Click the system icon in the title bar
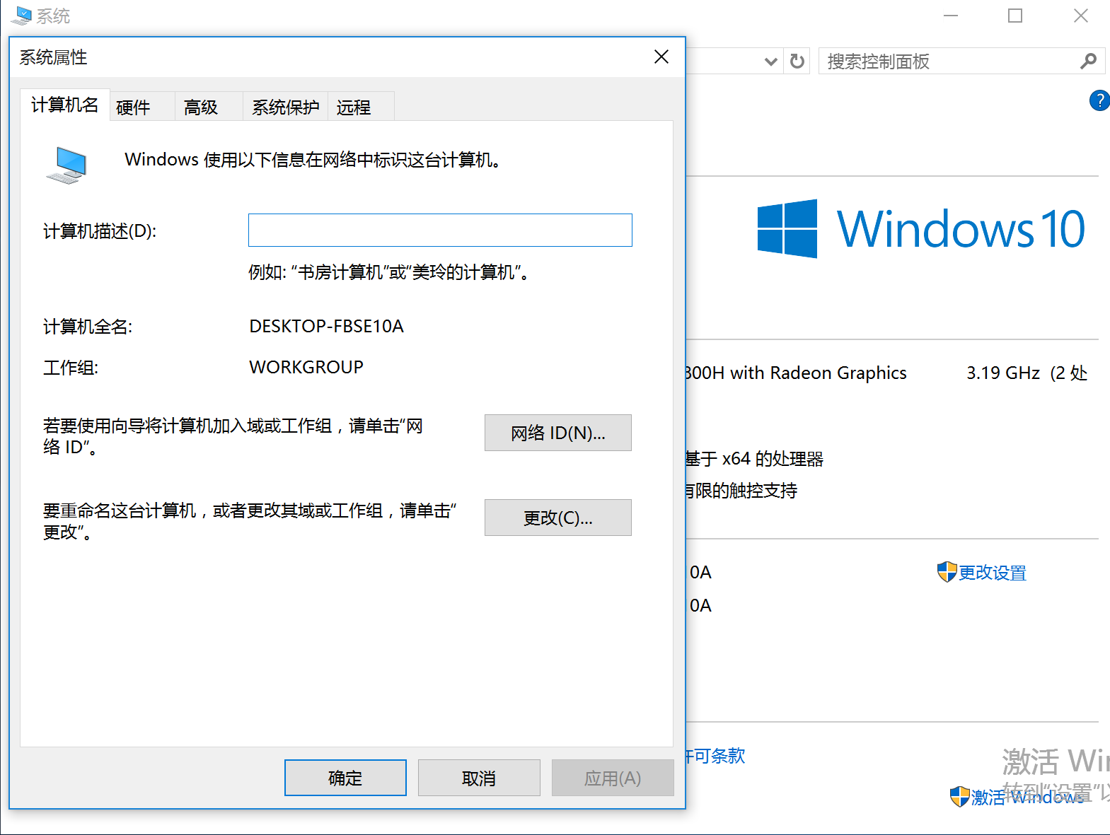The width and height of the screenshot is (1110, 835). 21,16
